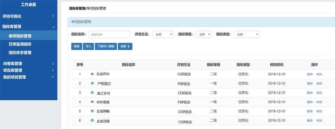335x129 pixels.
Task: Click the eye icon for 产权登记
Action: click(92, 83)
